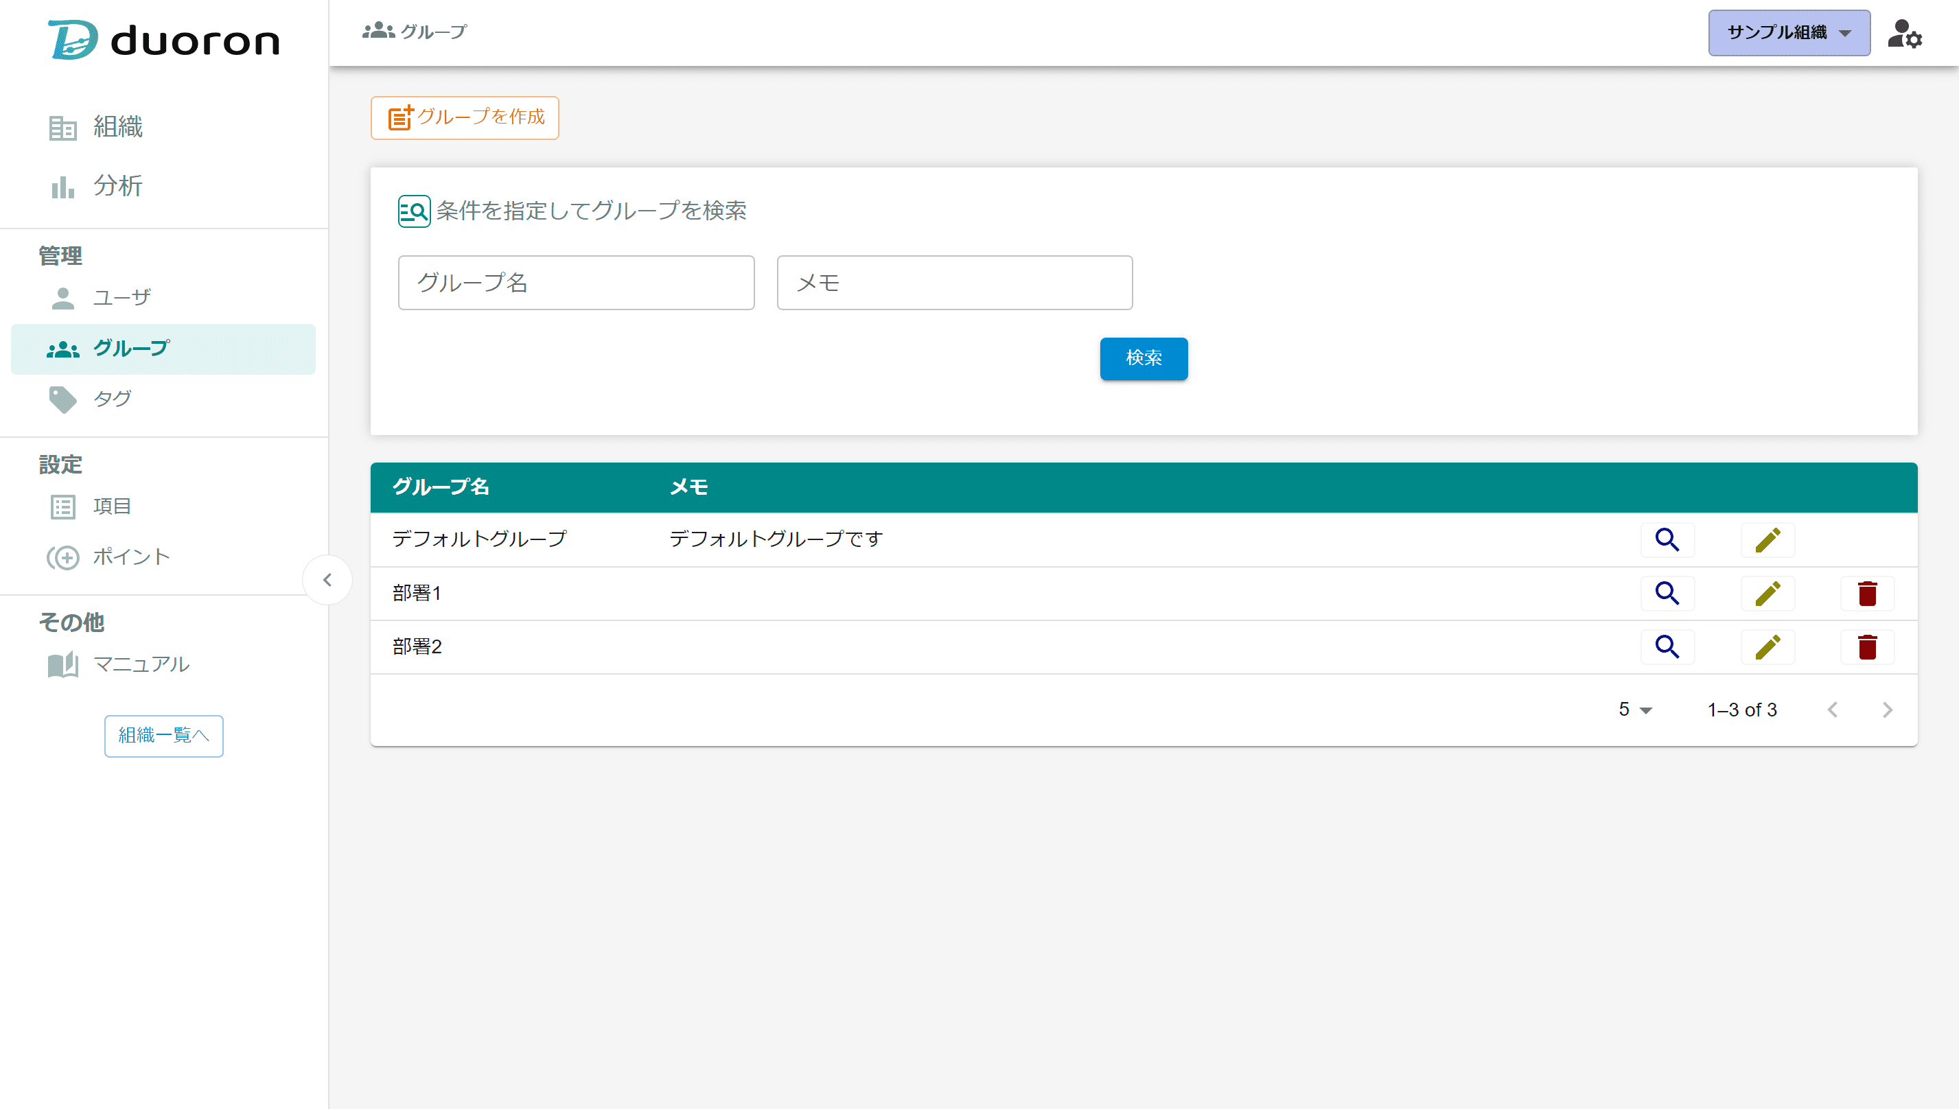The height and width of the screenshot is (1109, 1959).
Task: Click the 条件を指定してグループを検索 heading
Action: coord(591,211)
